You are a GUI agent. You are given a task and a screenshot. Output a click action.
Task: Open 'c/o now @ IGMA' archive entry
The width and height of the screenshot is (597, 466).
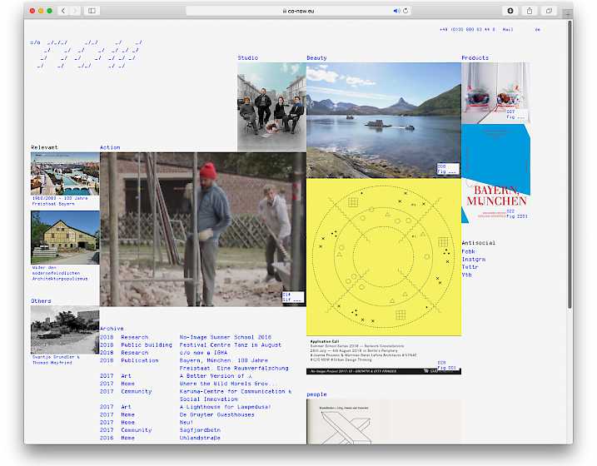point(203,353)
